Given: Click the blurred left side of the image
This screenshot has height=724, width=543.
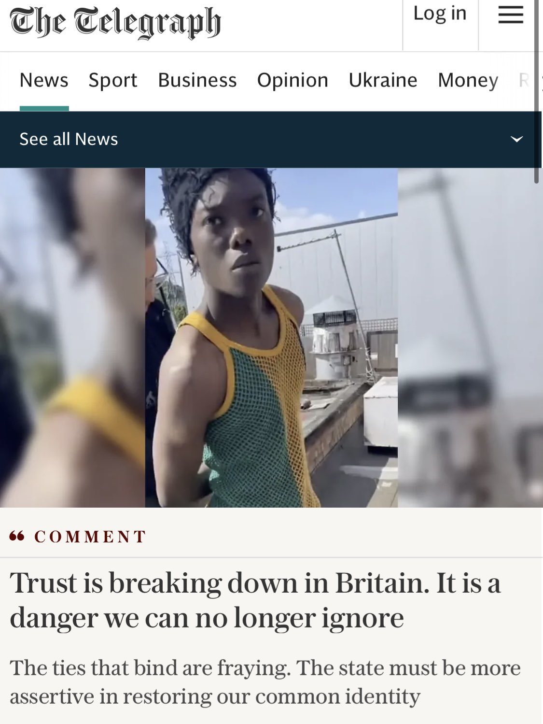Looking at the screenshot, I should point(72,338).
